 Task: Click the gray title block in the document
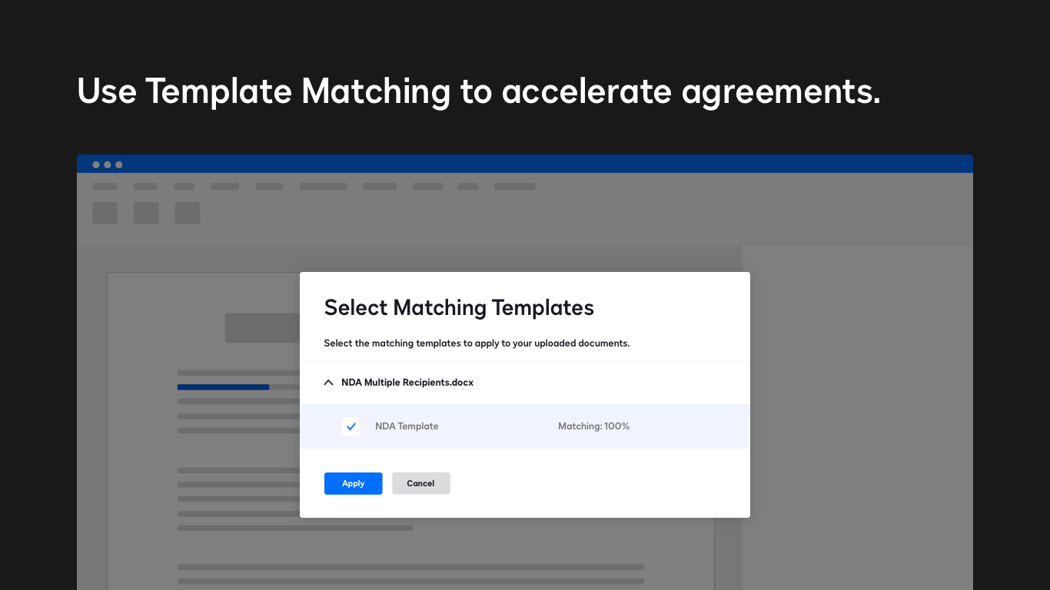(261, 328)
